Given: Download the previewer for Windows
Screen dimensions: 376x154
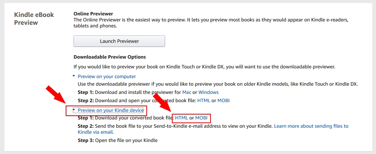Looking at the screenshot, I should point(208,92).
